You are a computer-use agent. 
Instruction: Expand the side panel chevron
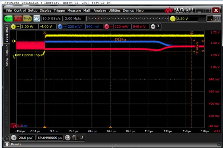pos(7,138)
